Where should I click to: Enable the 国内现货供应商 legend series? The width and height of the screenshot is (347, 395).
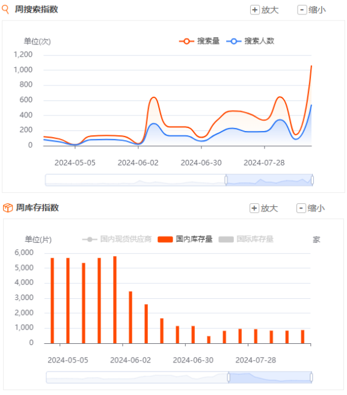tap(117, 239)
